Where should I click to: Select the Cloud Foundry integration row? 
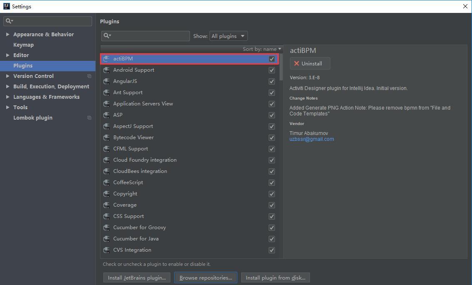(190, 160)
